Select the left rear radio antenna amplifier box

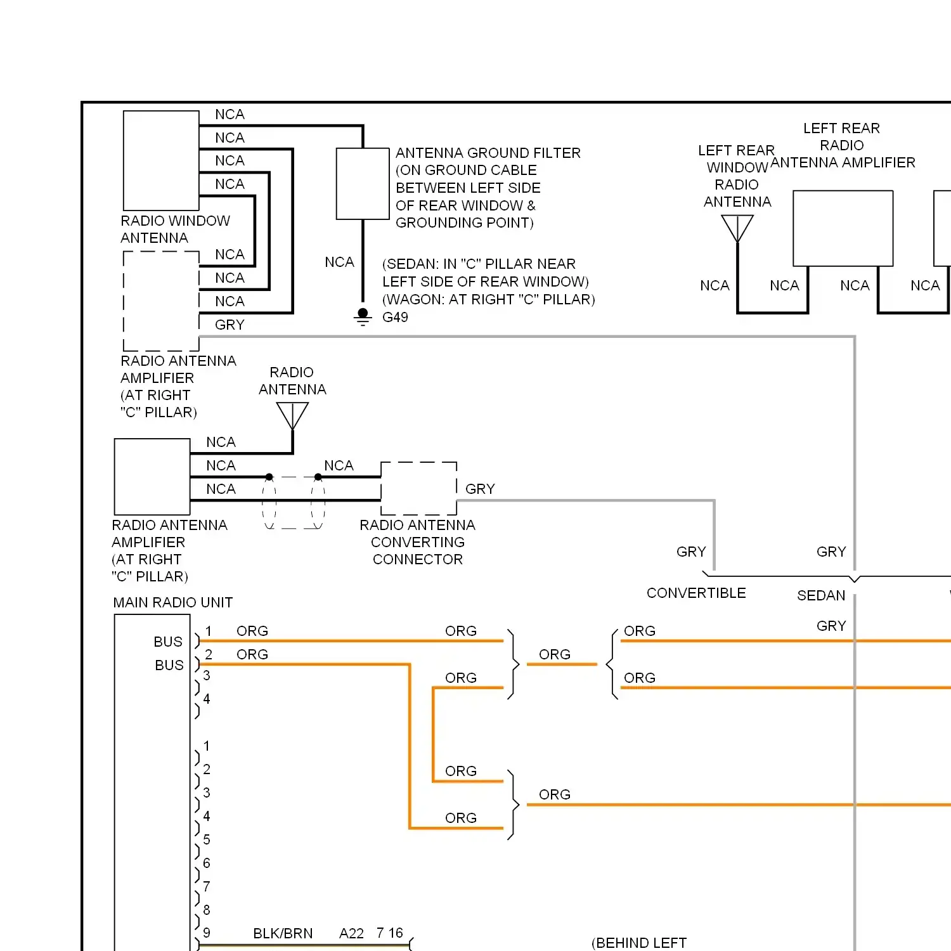(843, 228)
